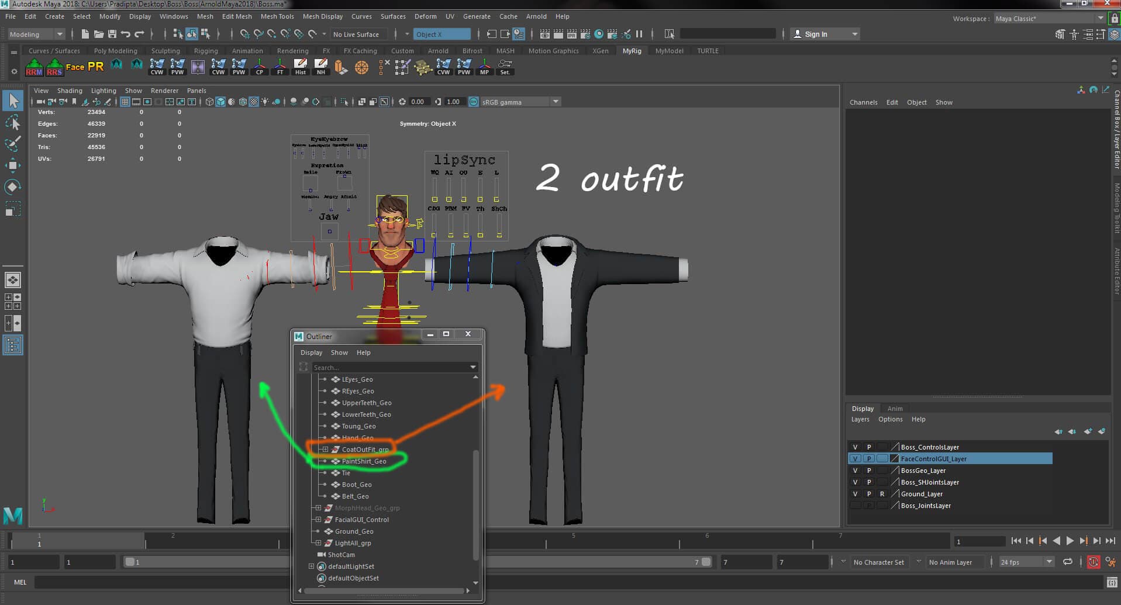The height and width of the screenshot is (605, 1121).
Task: Expand FacialGUI_Control in Outliner
Action: 318,520
